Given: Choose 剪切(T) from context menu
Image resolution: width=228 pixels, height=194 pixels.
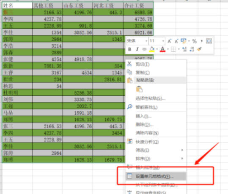Looking at the screenshot, I should pyautogui.click(x=156, y=64).
